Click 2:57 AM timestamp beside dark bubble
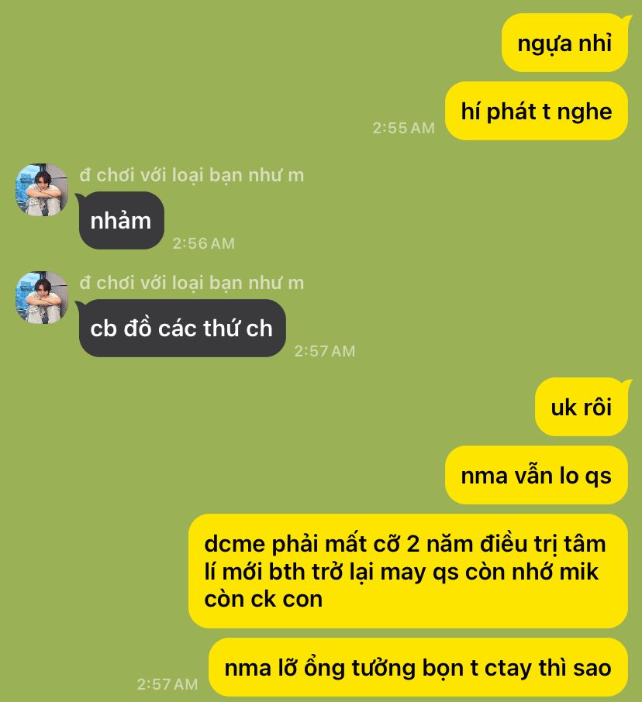Screen dimensions: 642x702 (x=325, y=351)
